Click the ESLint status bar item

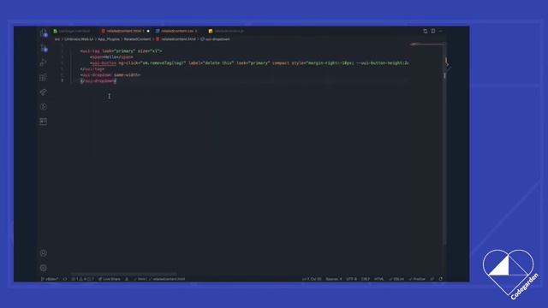coord(396,279)
